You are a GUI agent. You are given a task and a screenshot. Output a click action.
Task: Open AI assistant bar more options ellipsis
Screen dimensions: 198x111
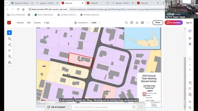(x=141, y=107)
